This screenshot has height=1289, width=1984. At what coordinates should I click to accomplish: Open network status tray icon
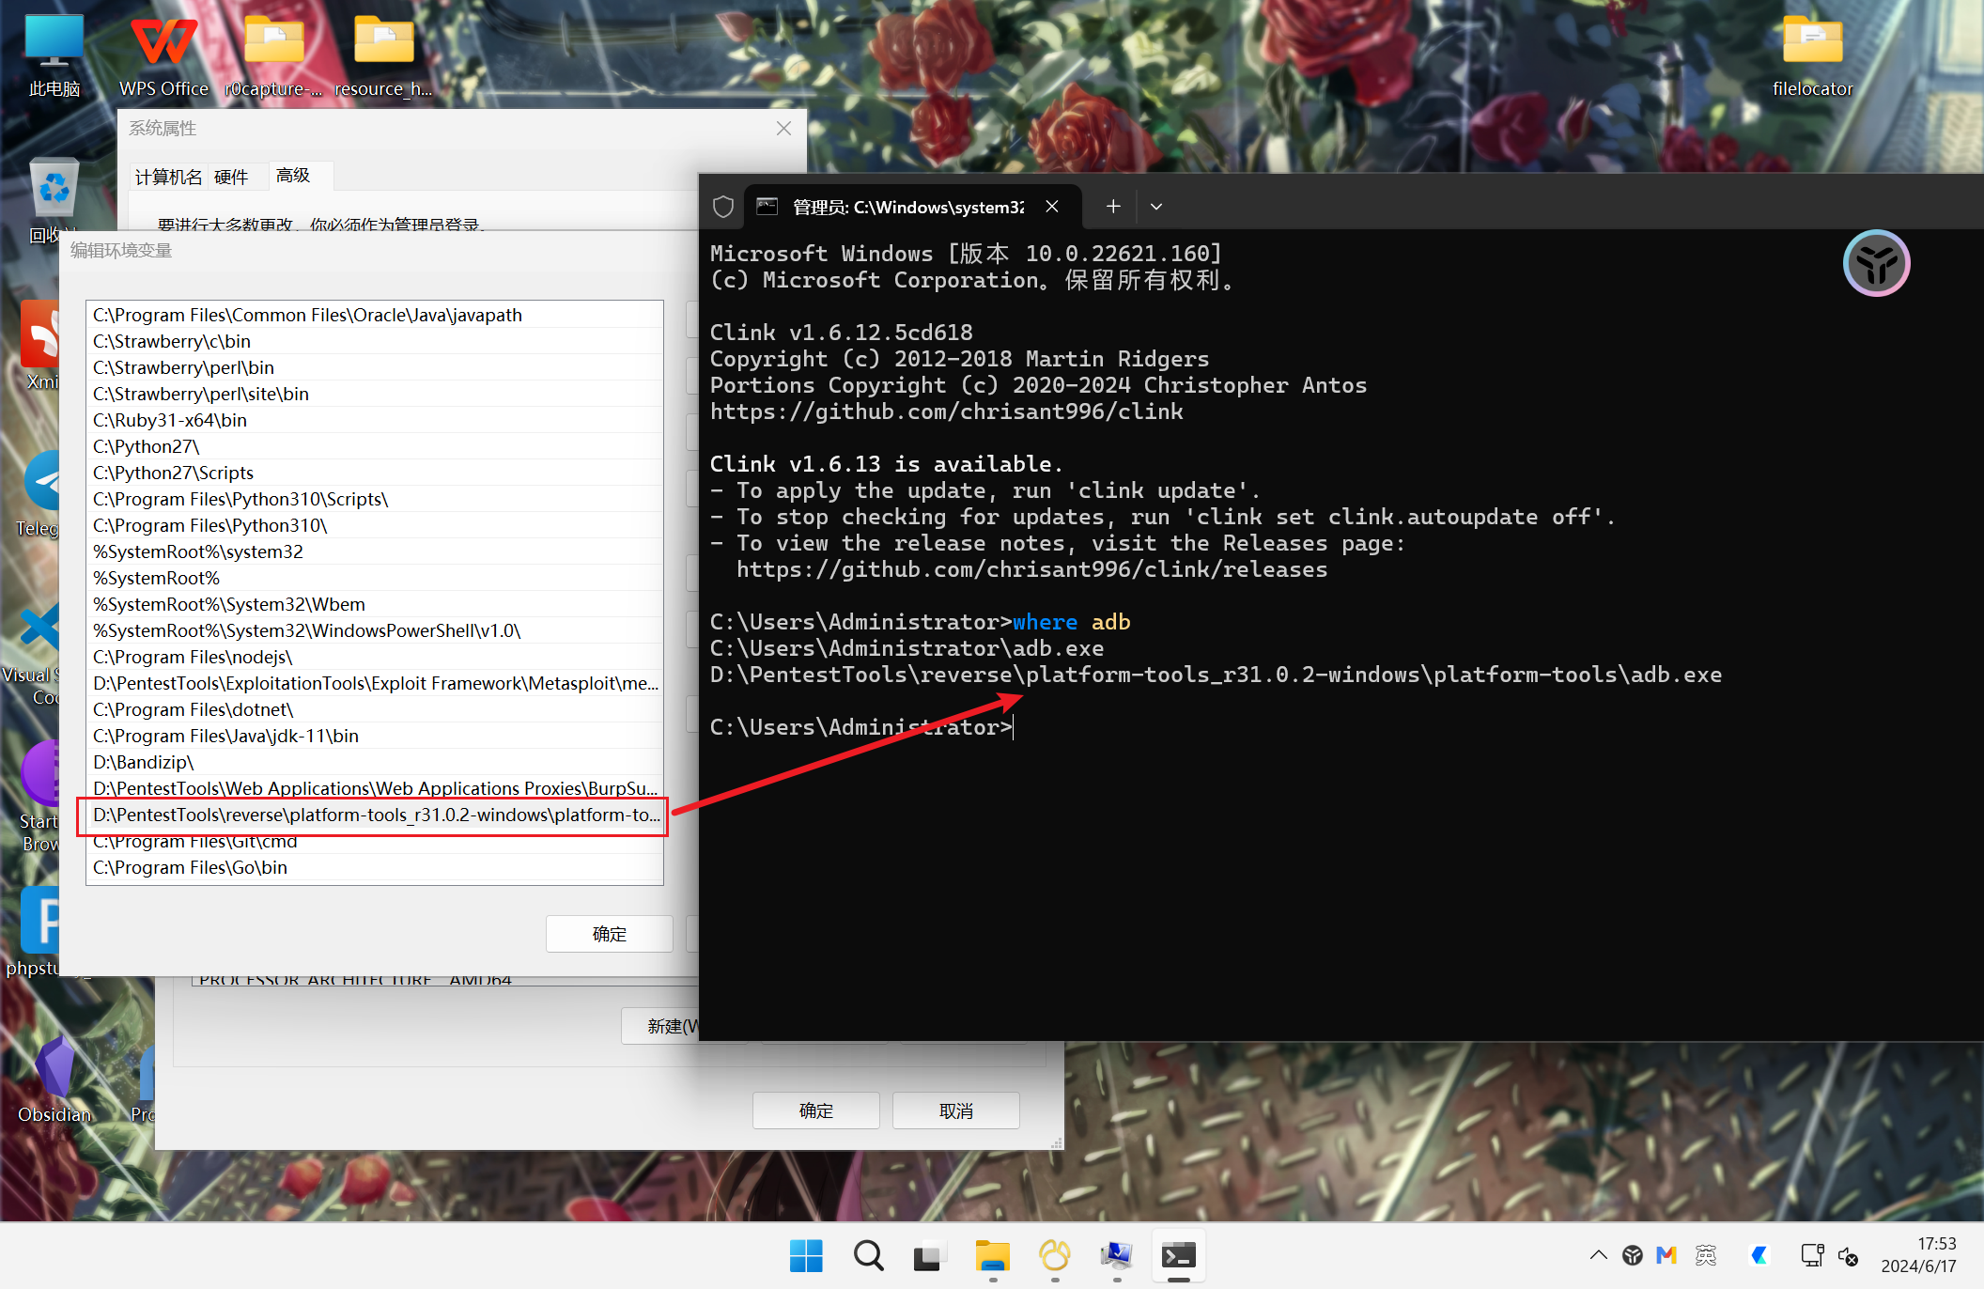pos(1812,1255)
